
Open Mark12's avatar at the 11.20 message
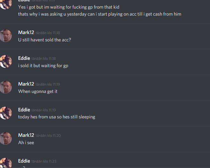[5, 138]
